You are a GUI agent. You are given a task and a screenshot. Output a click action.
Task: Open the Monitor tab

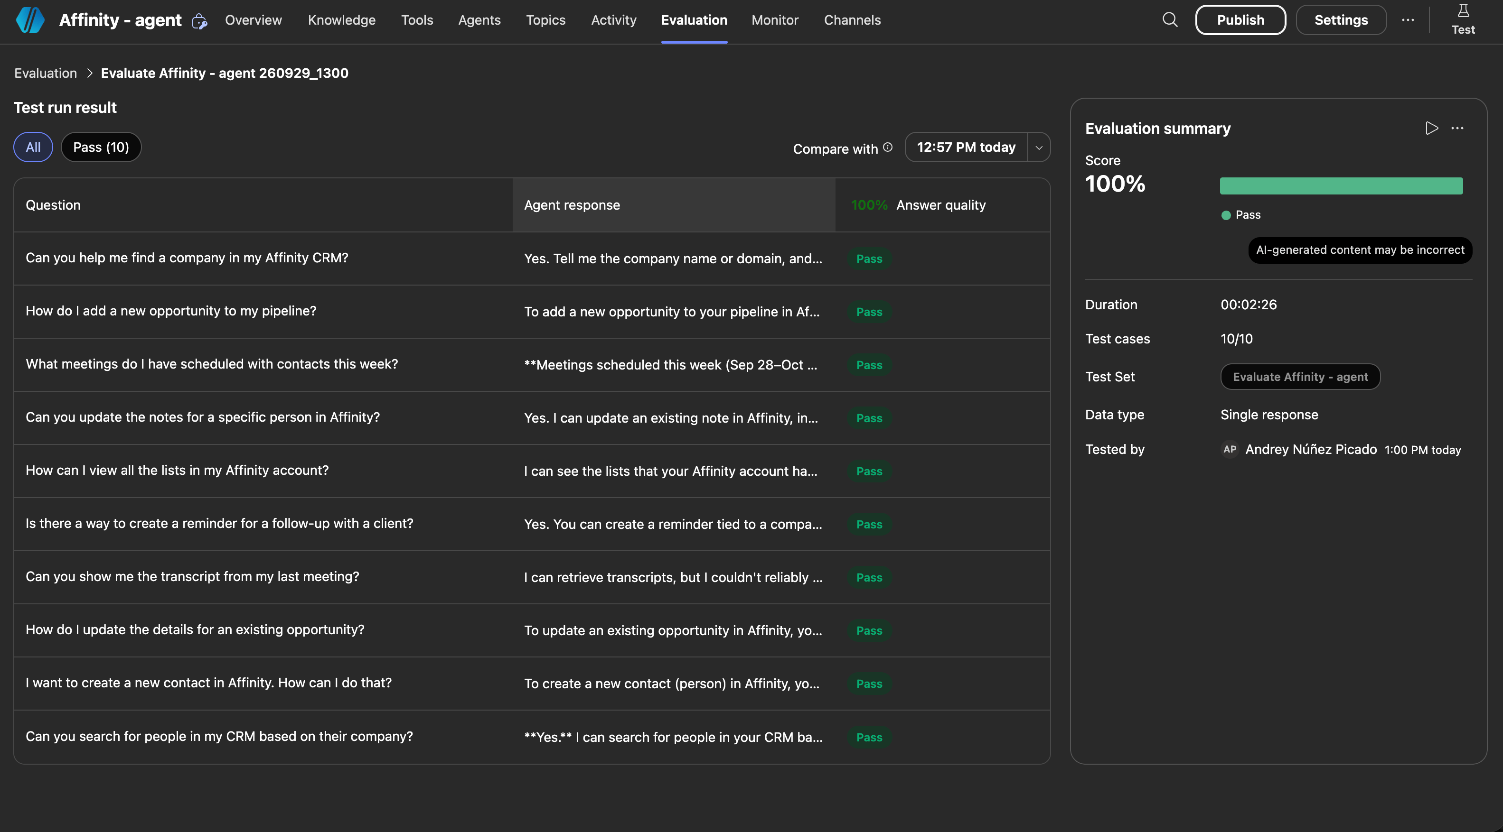pyautogui.click(x=775, y=20)
